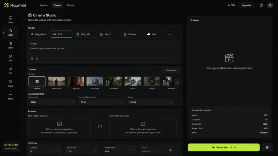Click the First Frame upload area
Screen dimensions: 278x156
[59, 127]
